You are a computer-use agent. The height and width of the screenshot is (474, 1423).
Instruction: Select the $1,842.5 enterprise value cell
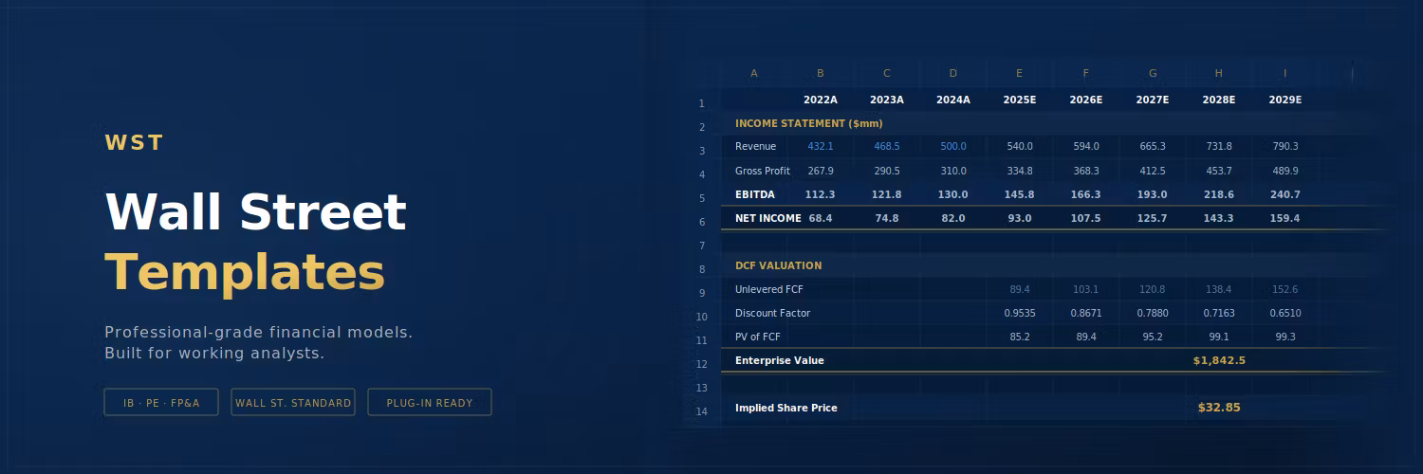(1219, 360)
